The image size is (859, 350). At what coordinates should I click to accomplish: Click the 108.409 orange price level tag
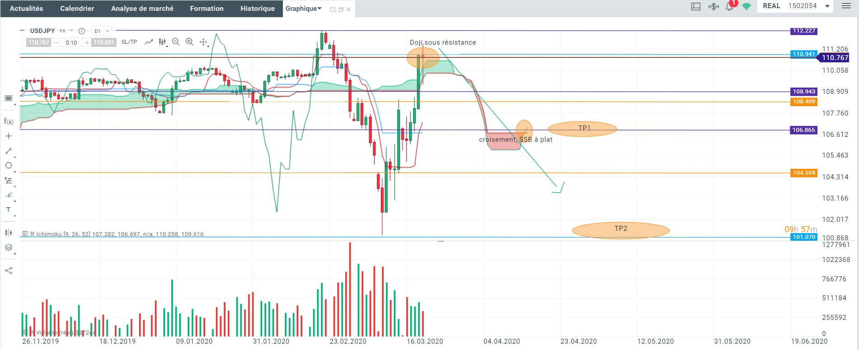point(804,102)
